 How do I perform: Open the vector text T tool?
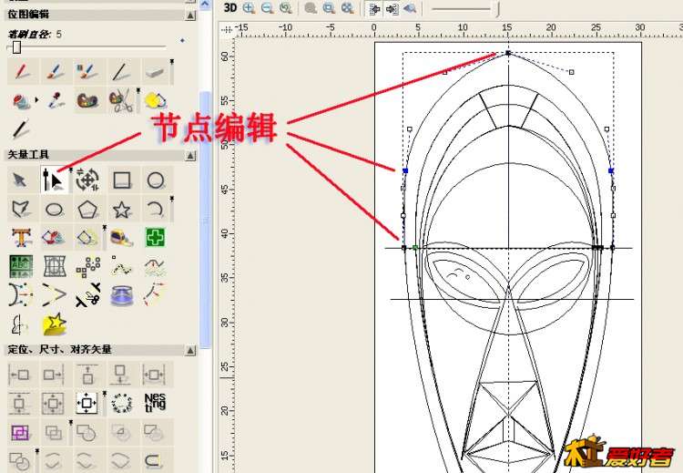pos(21,238)
